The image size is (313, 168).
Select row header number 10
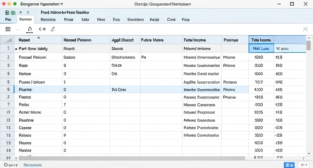click(7, 120)
